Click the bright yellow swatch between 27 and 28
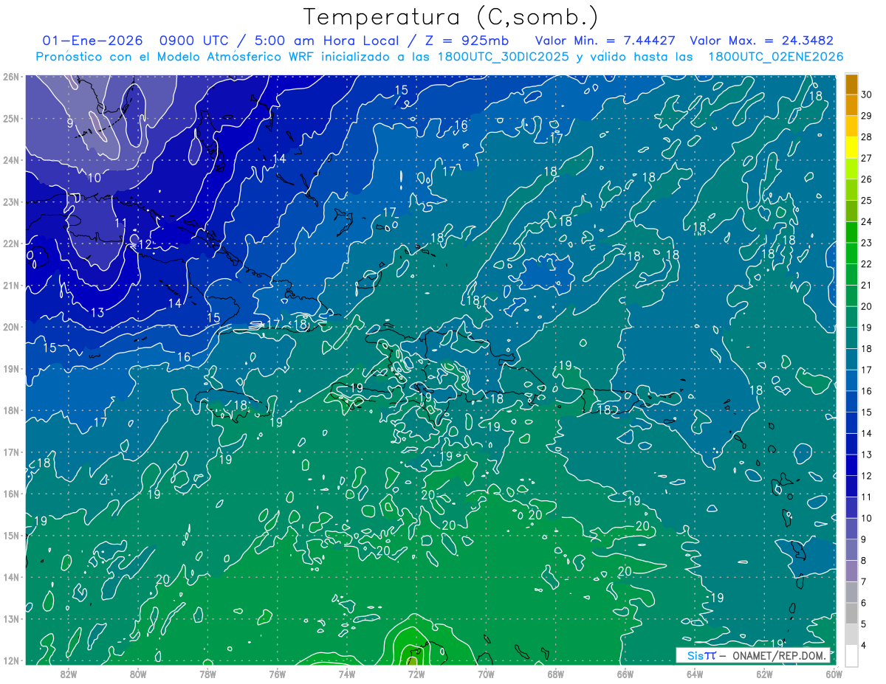Screen dimensions: 886x684 [851, 147]
